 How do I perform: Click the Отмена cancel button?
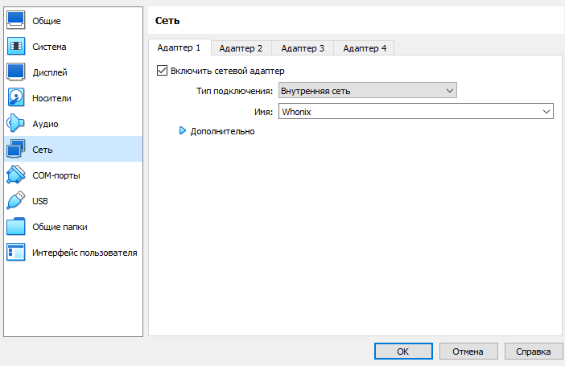(468, 352)
